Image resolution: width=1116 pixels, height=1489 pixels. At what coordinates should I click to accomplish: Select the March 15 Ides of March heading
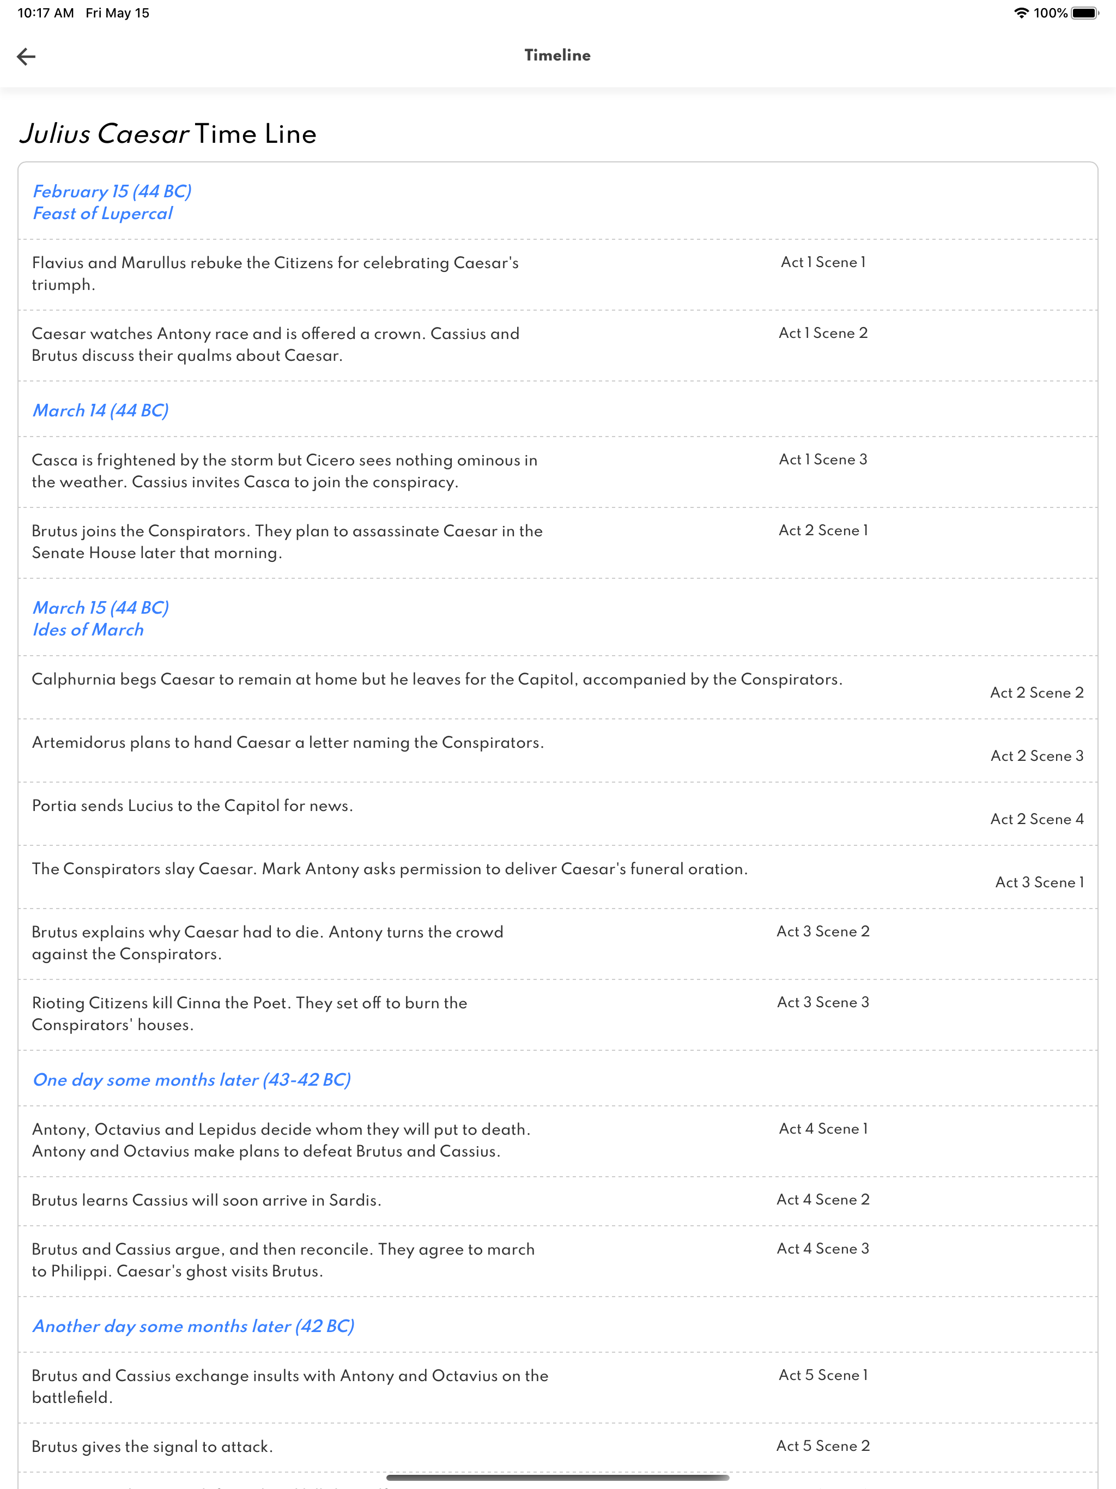(101, 618)
